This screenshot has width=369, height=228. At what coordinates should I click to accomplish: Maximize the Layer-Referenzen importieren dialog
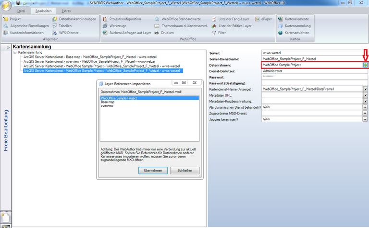coord(184,82)
